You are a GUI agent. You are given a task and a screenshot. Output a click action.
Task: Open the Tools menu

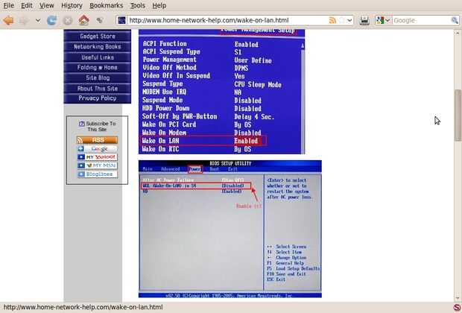tap(138, 6)
